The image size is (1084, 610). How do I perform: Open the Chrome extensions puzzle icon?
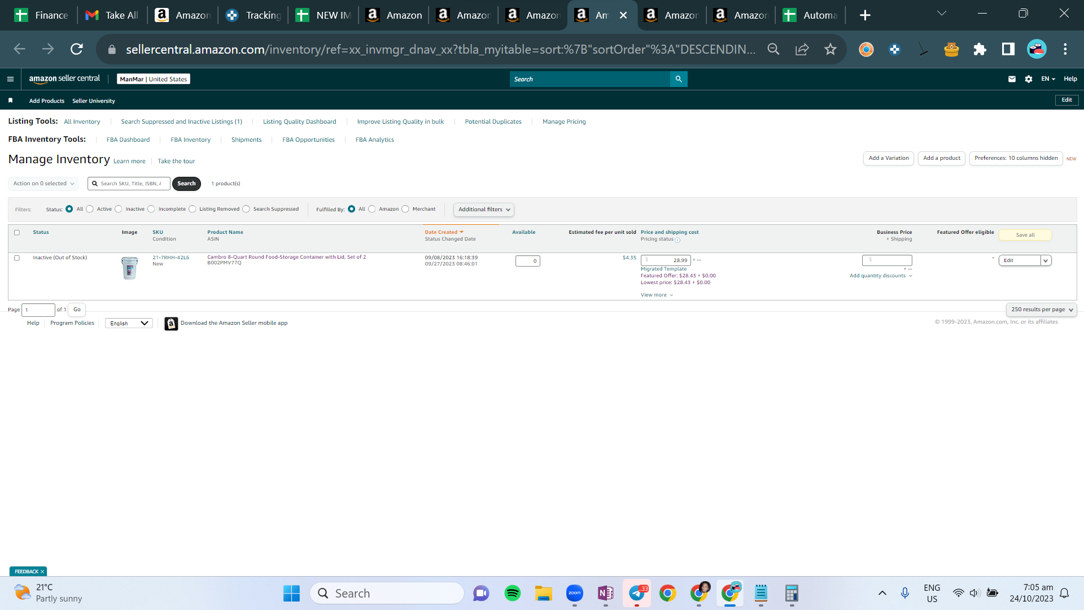click(x=980, y=49)
